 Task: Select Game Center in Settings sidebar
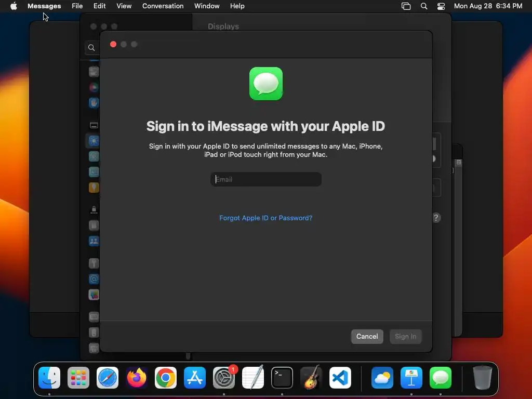click(94, 295)
